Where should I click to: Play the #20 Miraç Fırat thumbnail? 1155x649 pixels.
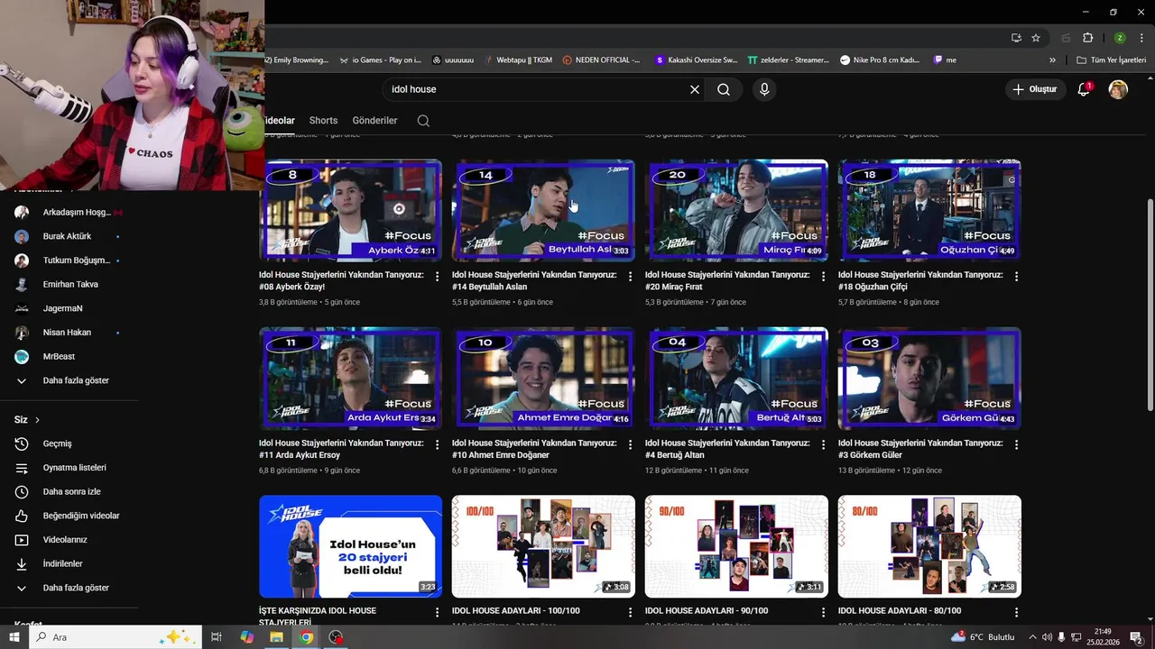click(737, 210)
